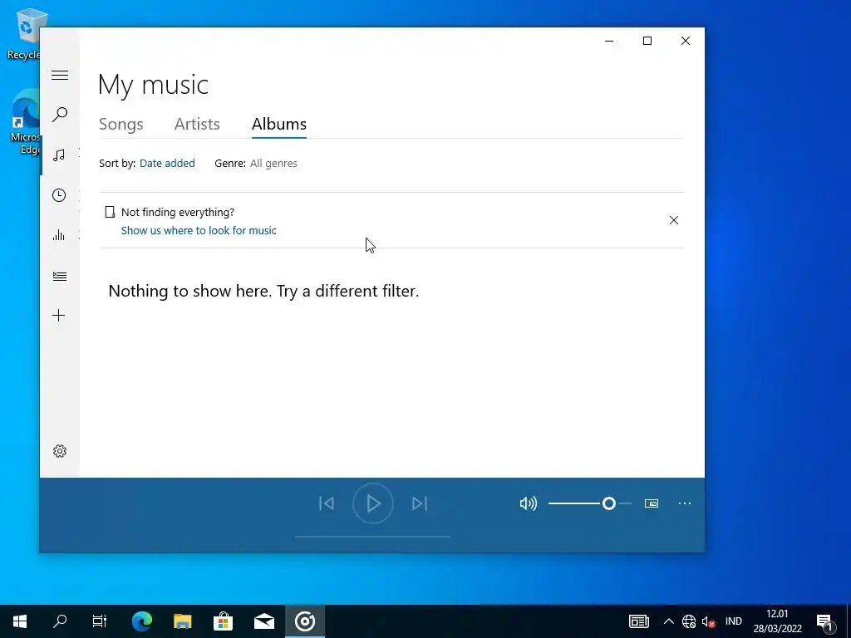Click Groove Music taskbar icon
Image resolution: width=851 pixels, height=638 pixels.
(x=305, y=621)
